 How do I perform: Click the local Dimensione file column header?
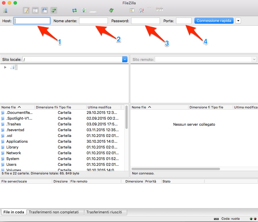[47, 107]
